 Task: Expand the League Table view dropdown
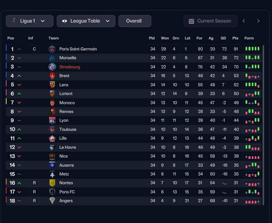86,21
